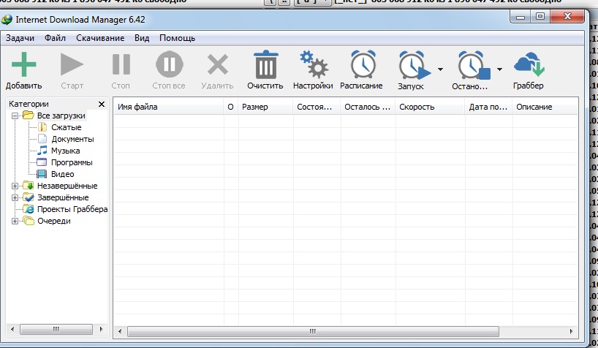Screen dimensions: 598x348
Task: Open Настройки gears icon
Action: coord(313,64)
